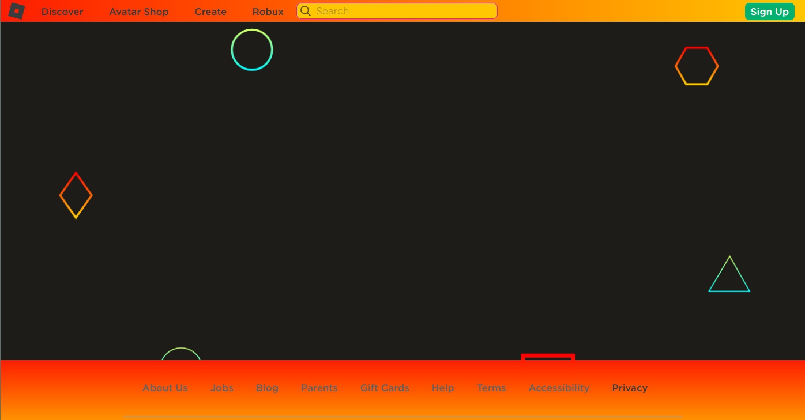Open the Privacy page

630,388
